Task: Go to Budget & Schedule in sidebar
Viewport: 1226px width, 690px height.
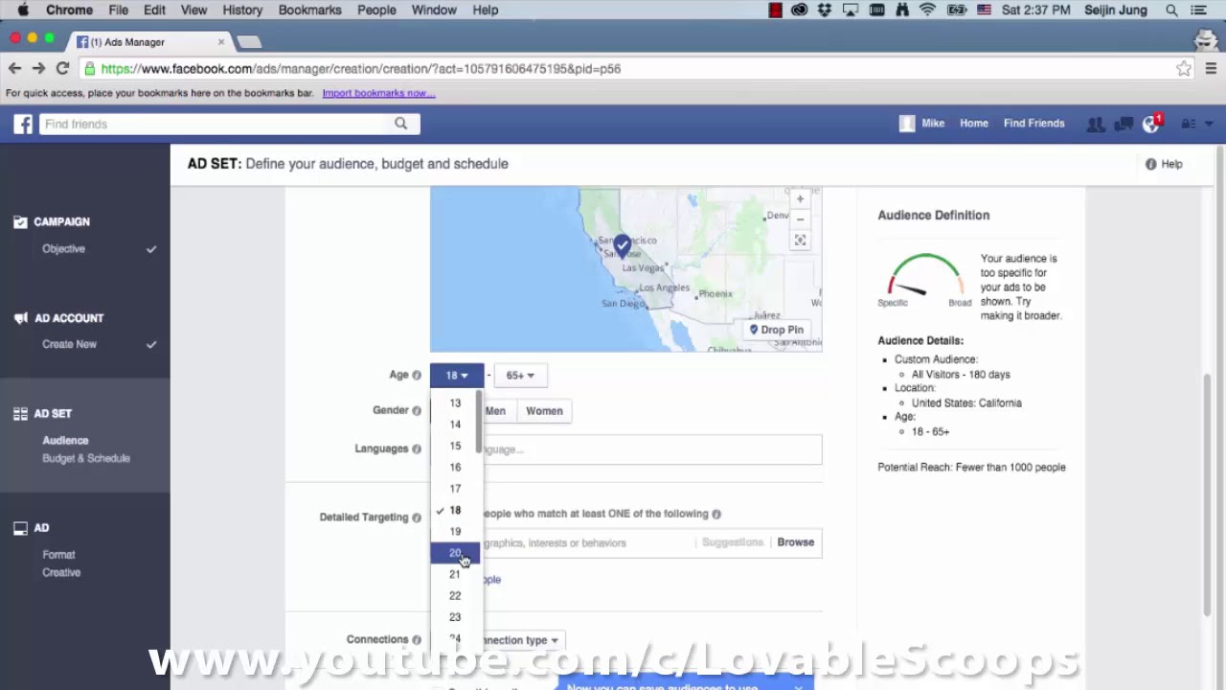Action: (86, 458)
